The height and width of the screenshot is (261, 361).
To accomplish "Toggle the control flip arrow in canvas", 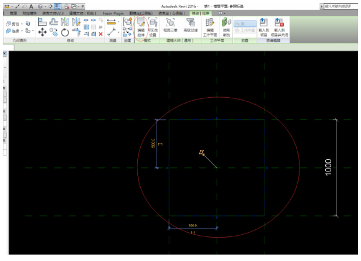I will coord(202,153).
